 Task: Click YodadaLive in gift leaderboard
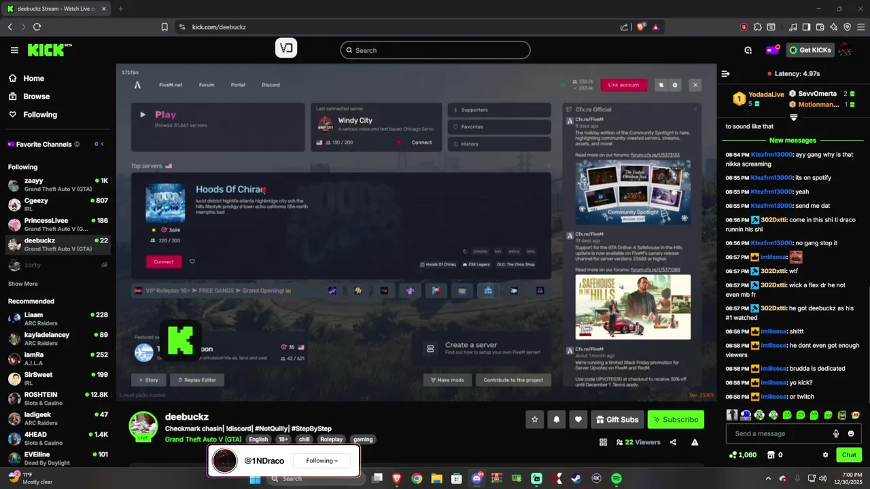767,94
